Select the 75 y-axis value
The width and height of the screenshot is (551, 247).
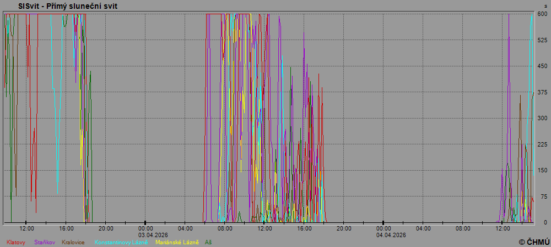coord(543,197)
